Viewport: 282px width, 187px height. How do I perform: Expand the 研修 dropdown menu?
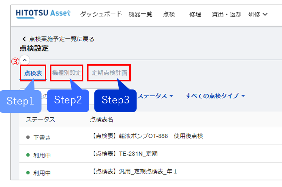click(258, 14)
